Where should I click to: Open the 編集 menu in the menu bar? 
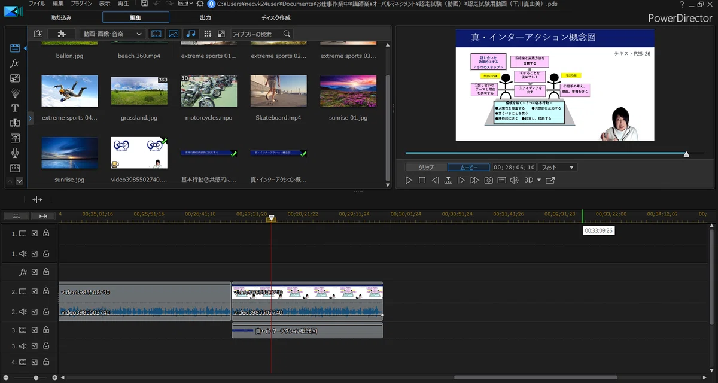pyautogui.click(x=58, y=4)
